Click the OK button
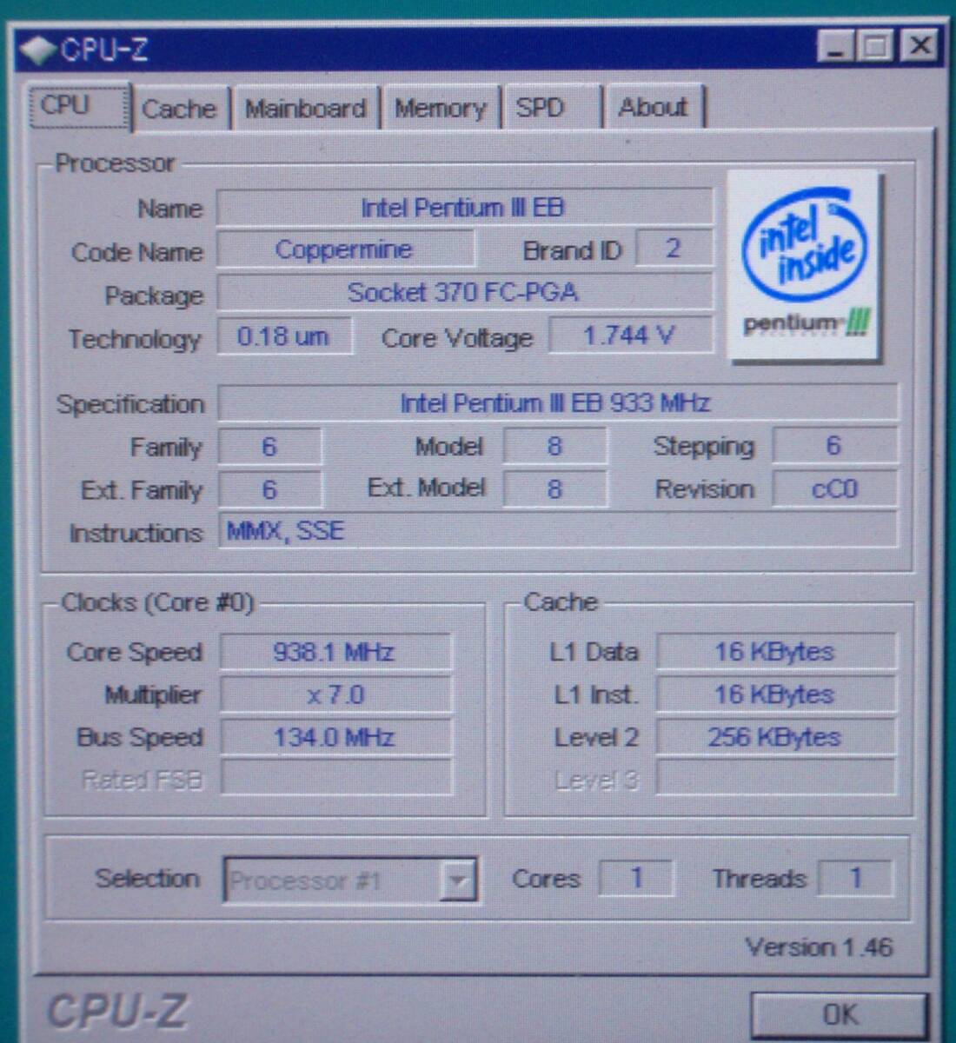The width and height of the screenshot is (956, 1043). tap(839, 1014)
